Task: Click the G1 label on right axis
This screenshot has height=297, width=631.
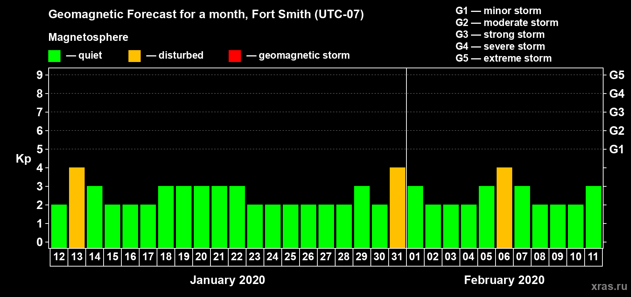Action: (x=617, y=149)
